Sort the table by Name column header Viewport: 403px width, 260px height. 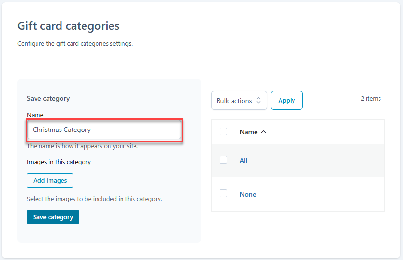[248, 132]
